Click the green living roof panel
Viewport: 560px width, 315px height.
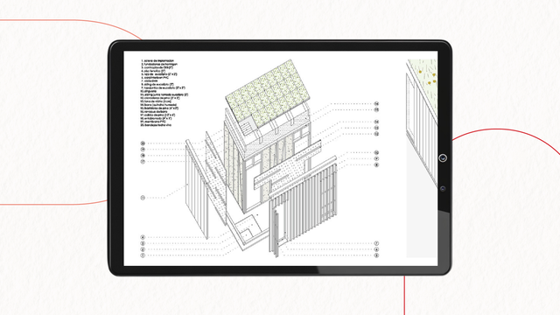[x=268, y=94]
